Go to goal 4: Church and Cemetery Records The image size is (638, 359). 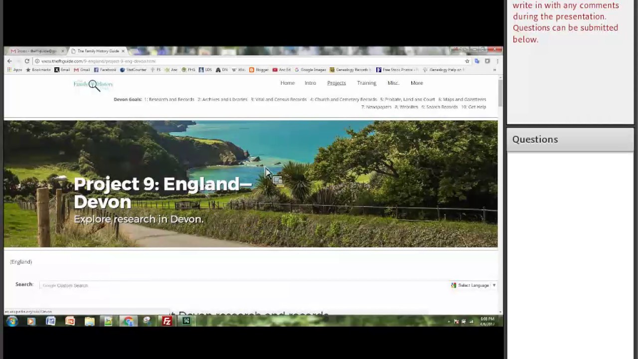click(343, 99)
